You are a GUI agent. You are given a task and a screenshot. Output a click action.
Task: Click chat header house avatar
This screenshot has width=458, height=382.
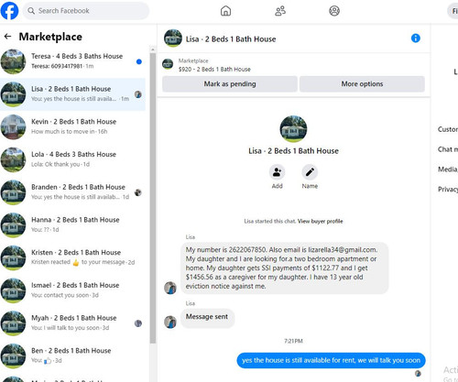point(173,38)
